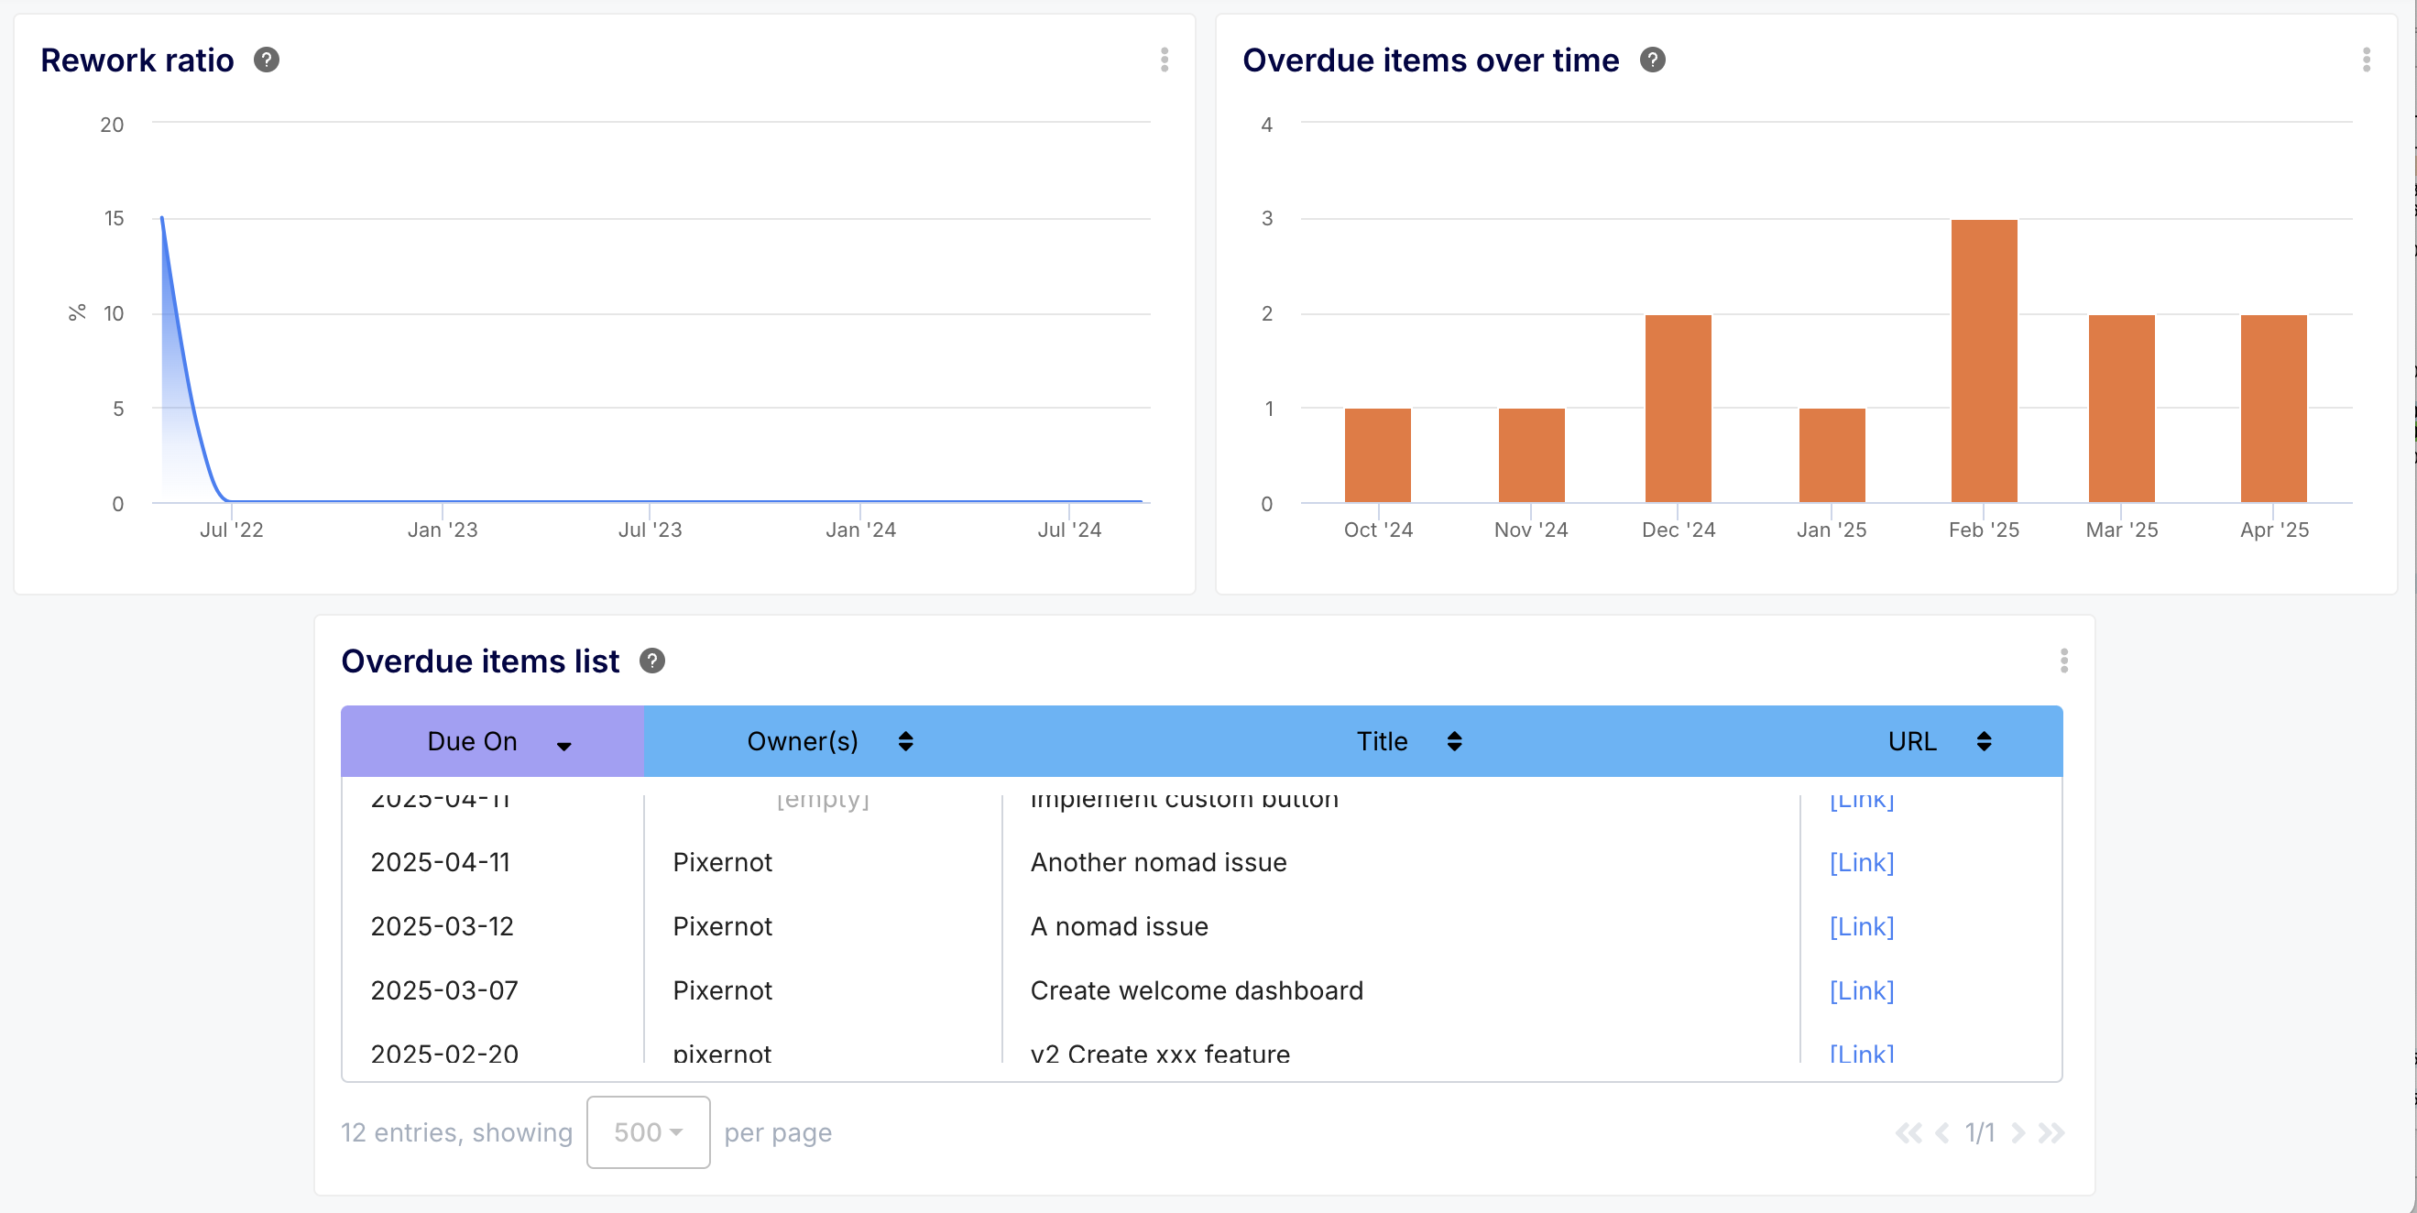Screen dimensions: 2417x1213
Task: Open link for Create welcome dashboard
Action: coord(1862,990)
